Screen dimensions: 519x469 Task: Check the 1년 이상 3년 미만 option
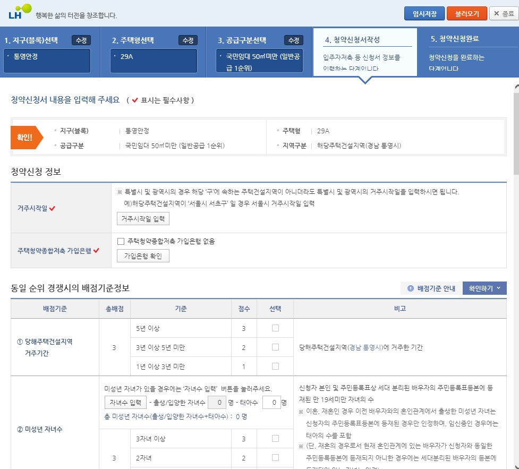pyautogui.click(x=275, y=366)
